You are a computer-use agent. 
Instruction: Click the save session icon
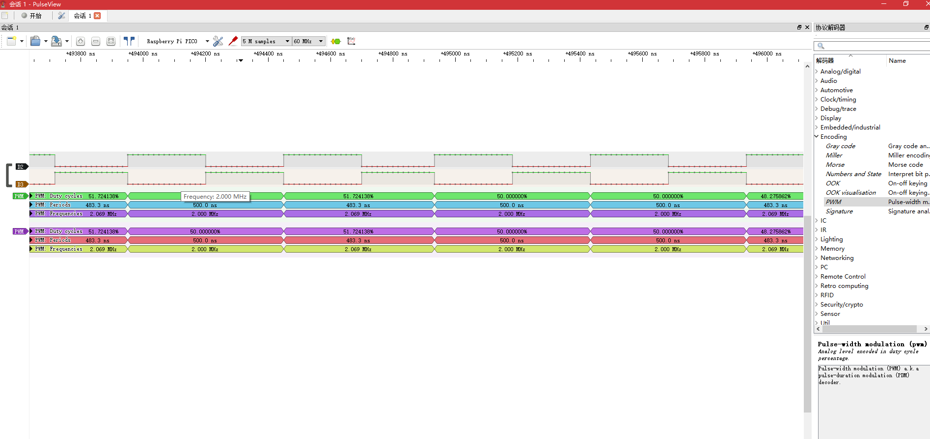click(56, 41)
